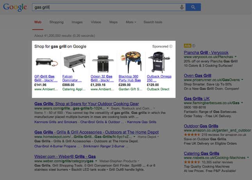Image resolution: width=252 pixels, height=180 pixels.
Task: Open Char-Broil 4-Burner Propane sitelink
Action: pos(57,146)
